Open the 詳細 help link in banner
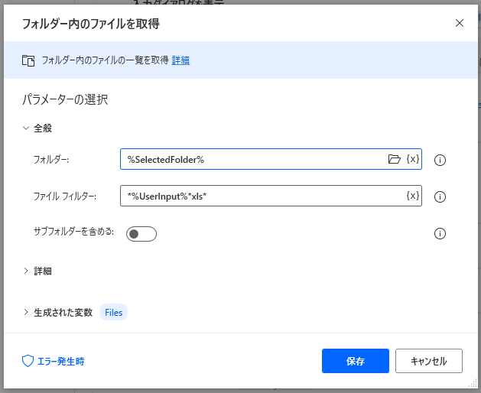481x393 pixels. [x=180, y=60]
